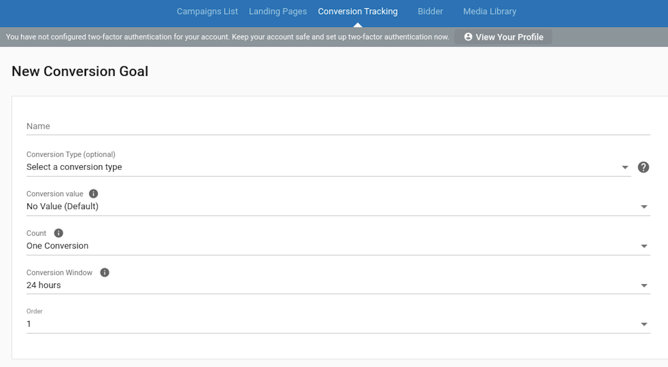Image resolution: width=668 pixels, height=367 pixels.
Task: Select the Conversion Tracking tab
Action: [357, 11]
